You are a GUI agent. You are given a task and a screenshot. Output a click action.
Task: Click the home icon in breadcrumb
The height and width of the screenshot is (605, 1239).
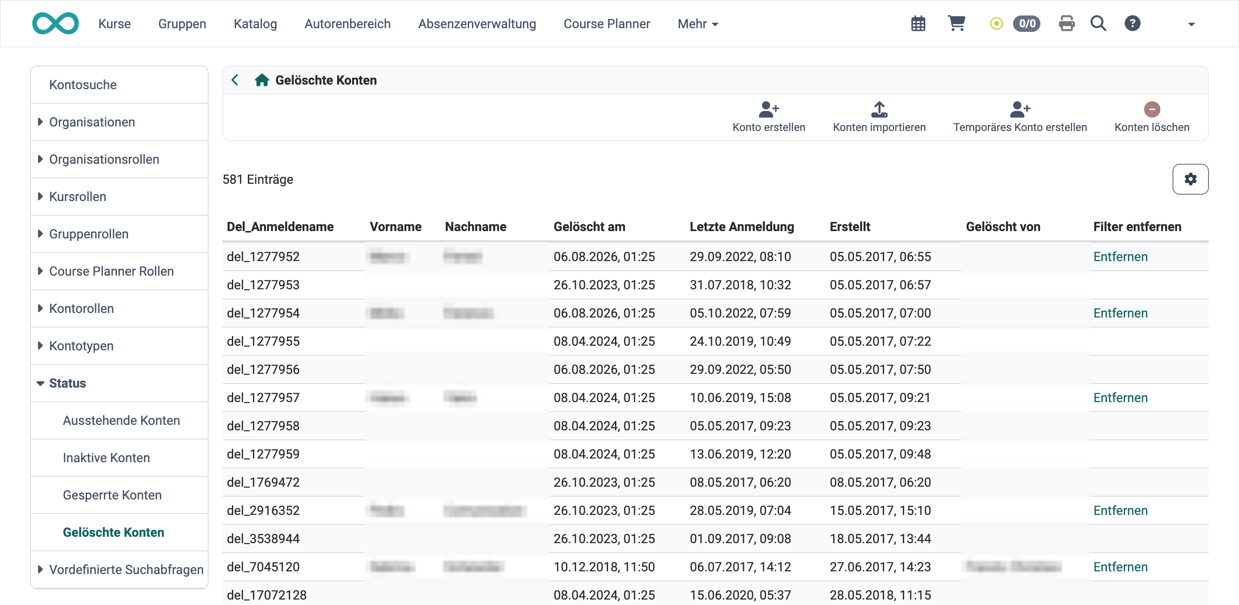point(261,80)
